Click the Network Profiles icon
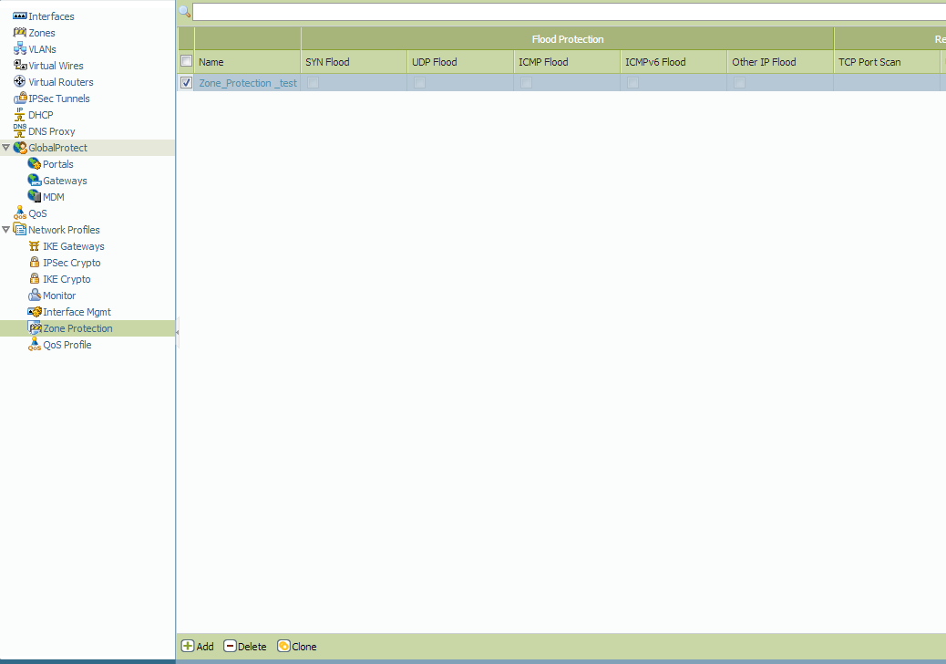 click(x=20, y=229)
